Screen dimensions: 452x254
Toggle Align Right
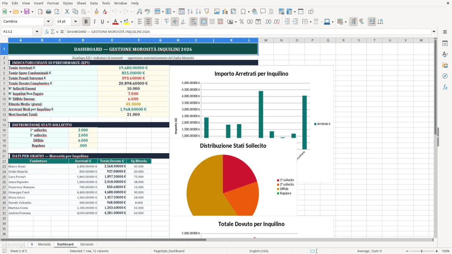(156, 22)
